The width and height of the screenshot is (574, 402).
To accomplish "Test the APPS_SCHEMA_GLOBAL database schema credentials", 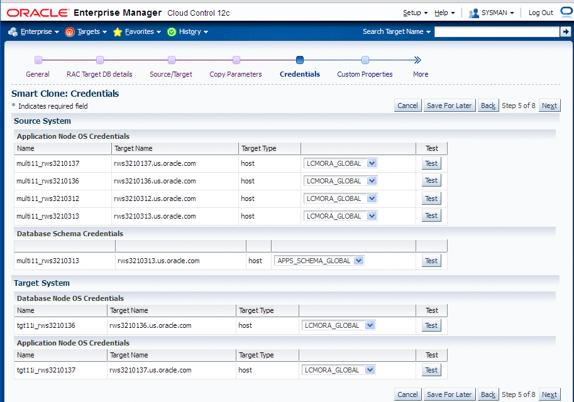I will (431, 261).
